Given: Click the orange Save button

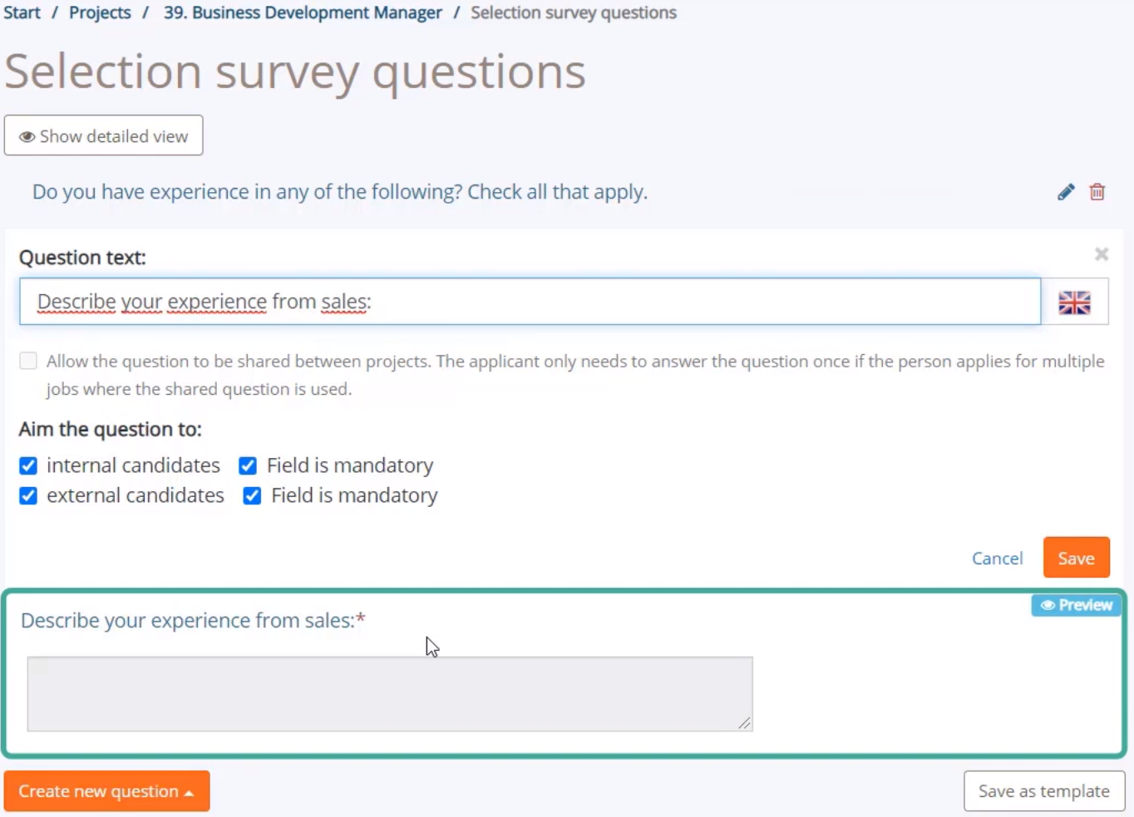Looking at the screenshot, I should coord(1077,558).
